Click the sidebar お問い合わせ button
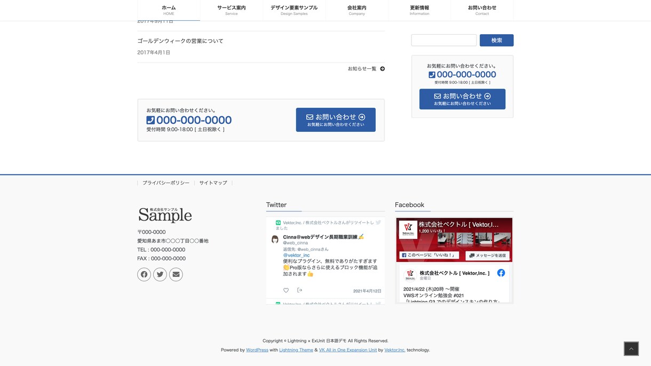Screen dimensions: 651x366 (x=463, y=99)
